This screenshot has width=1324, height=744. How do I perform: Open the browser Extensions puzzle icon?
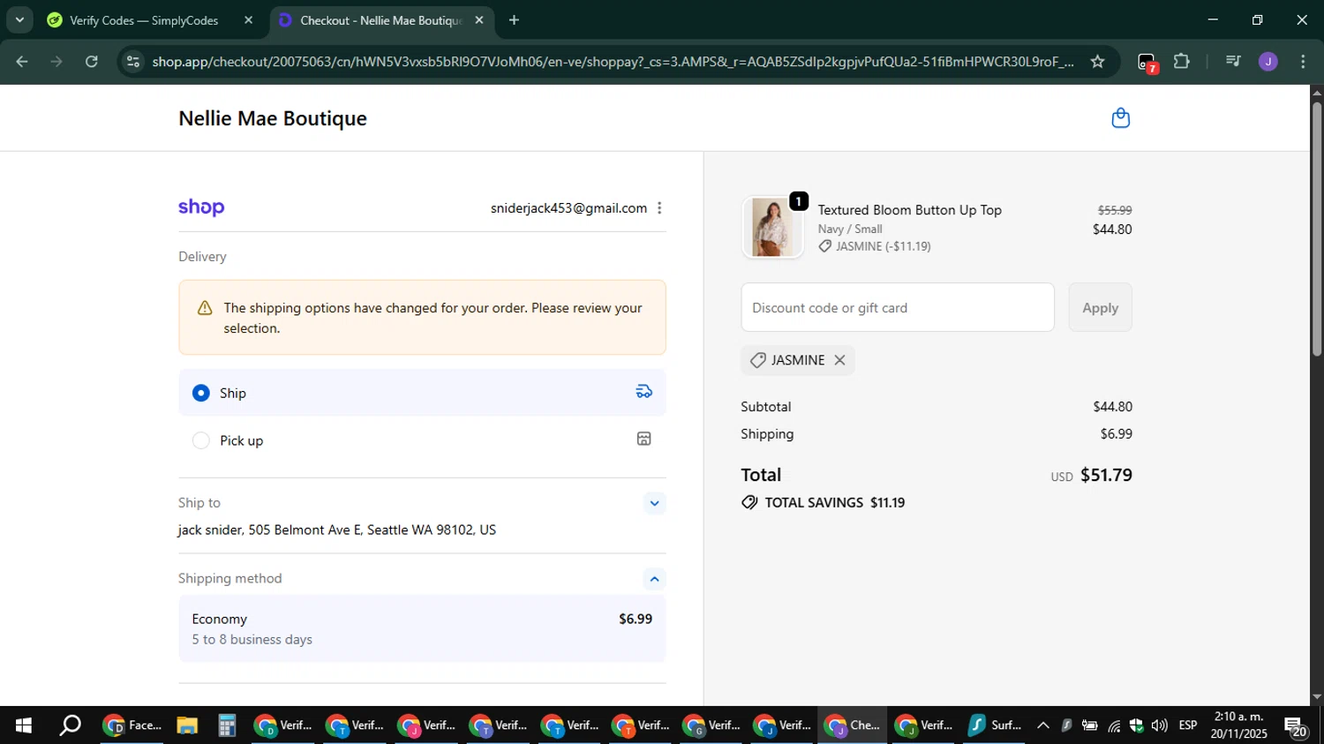click(1182, 62)
